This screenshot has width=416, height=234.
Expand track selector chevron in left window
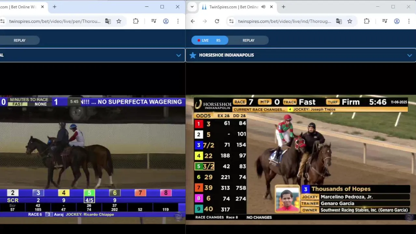178,55
